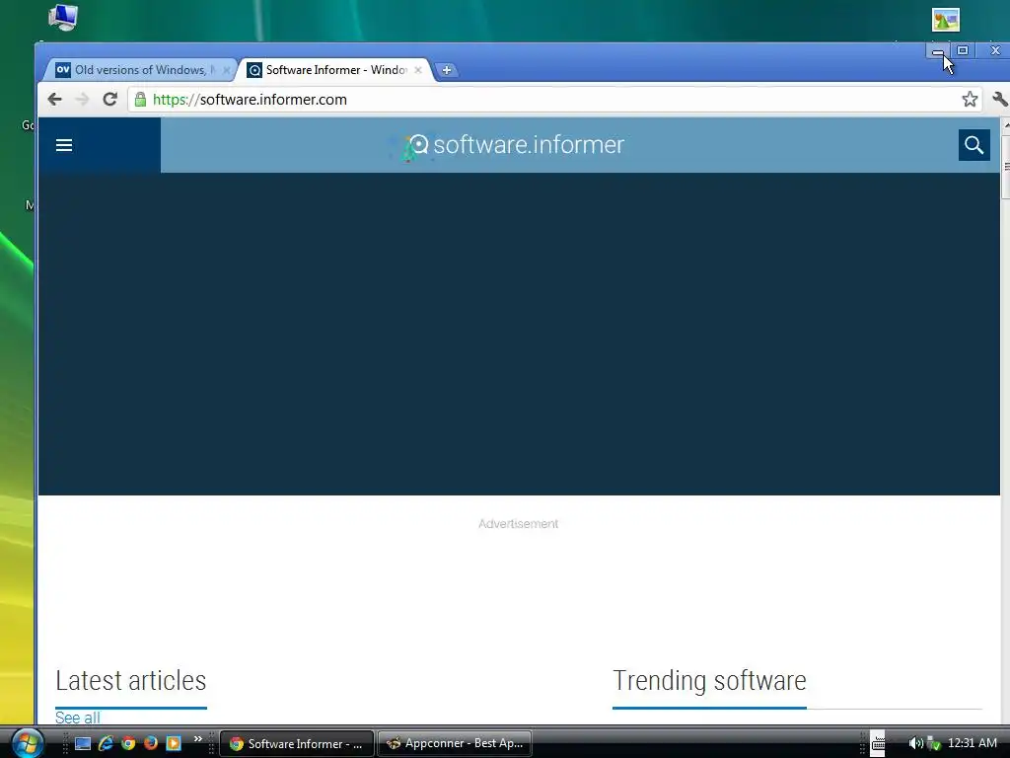Click the green padlock security icon
Viewport: 1010px width, 758px height.
pos(140,100)
